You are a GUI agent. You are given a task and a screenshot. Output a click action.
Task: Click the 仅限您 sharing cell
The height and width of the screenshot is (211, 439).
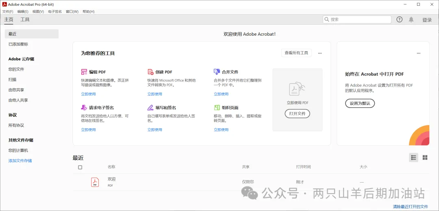[x=248, y=182]
